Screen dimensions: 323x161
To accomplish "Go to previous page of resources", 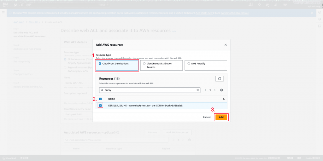I will click(x=205, y=90).
